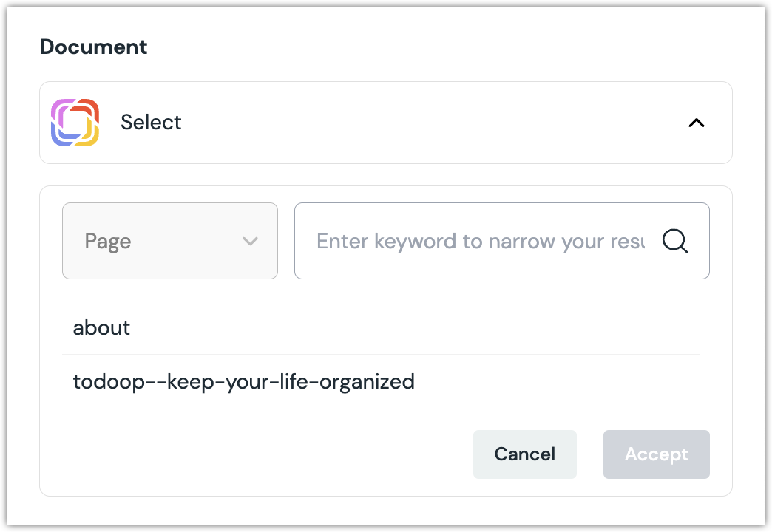Choose the todoop--keep-your-life-organized page
772x532 pixels.
click(x=243, y=382)
